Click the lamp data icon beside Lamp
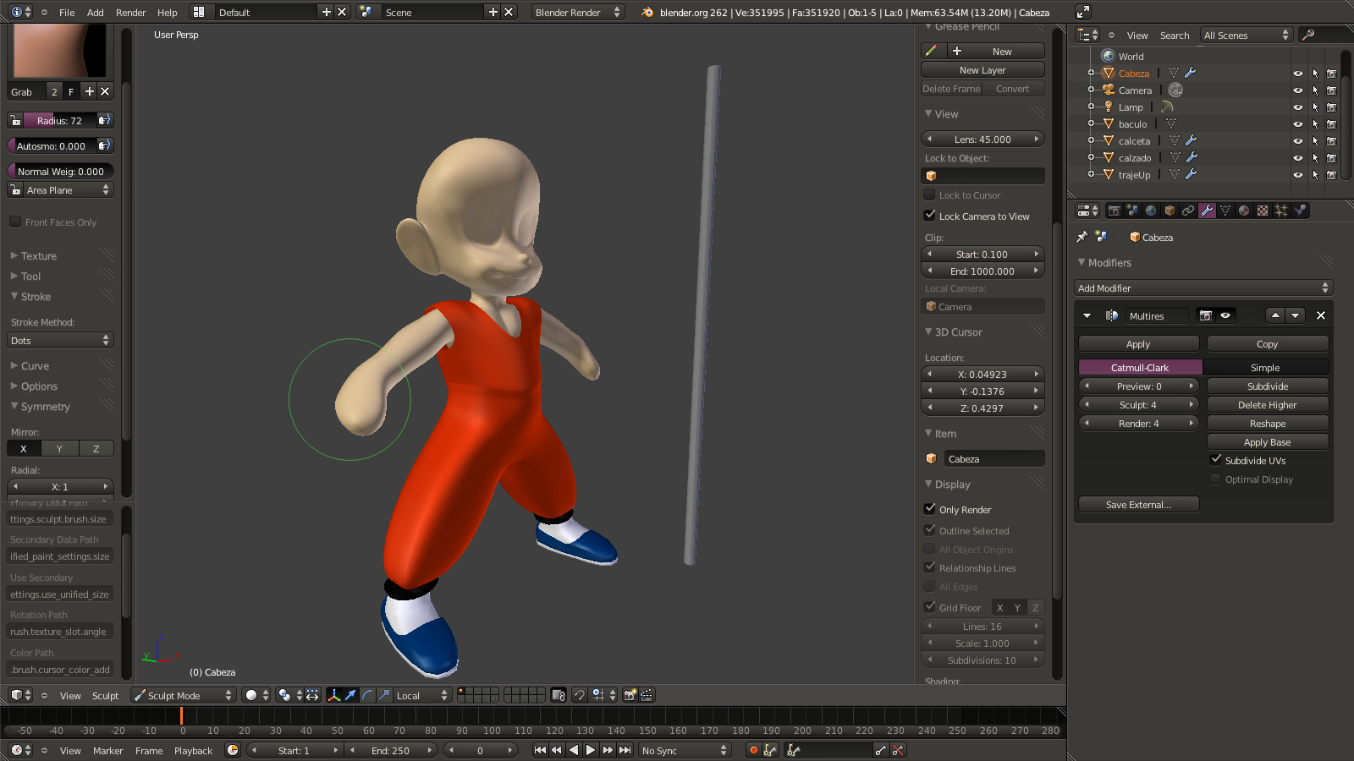This screenshot has height=761, width=1354. point(1167,107)
